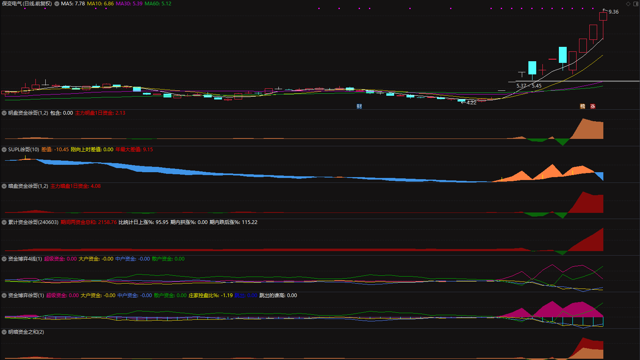Select 主力明盘1日资金: 2.13 value
Viewport: 640px width, 360px height.
(100, 113)
